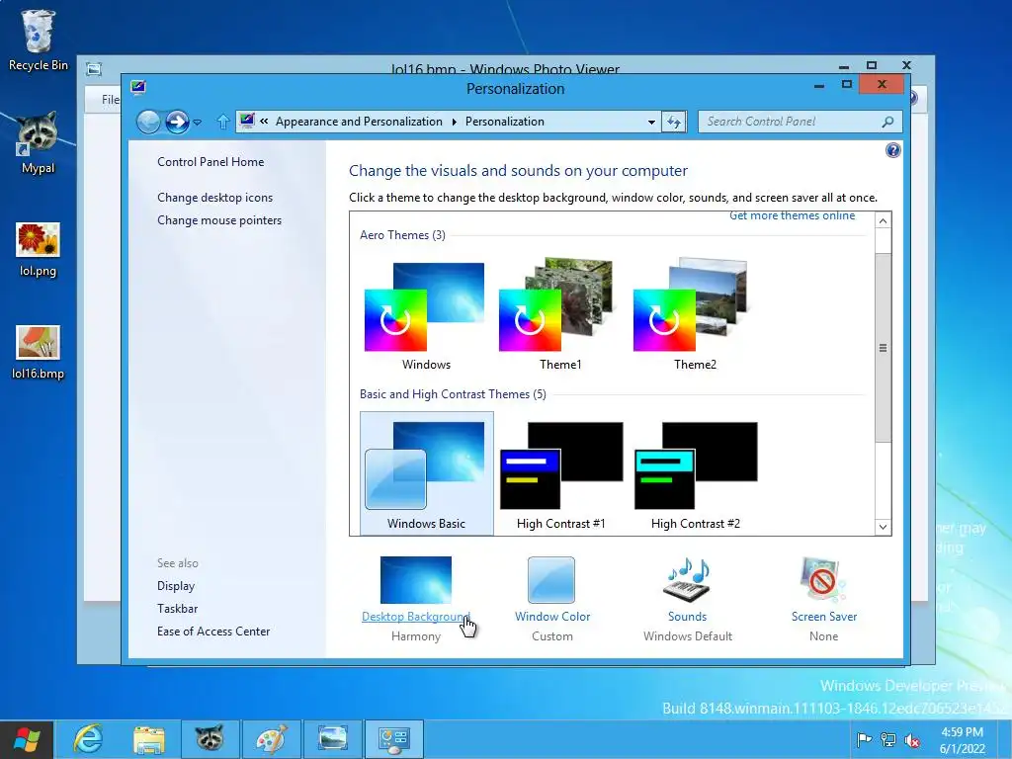
Task: Click the magnifier icon in the search box
Action: click(888, 122)
